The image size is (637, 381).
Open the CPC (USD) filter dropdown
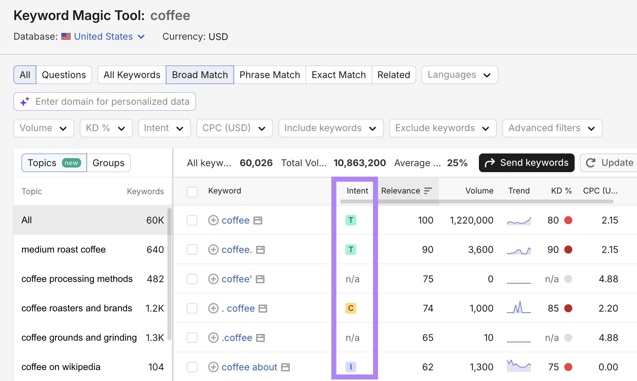(x=235, y=128)
